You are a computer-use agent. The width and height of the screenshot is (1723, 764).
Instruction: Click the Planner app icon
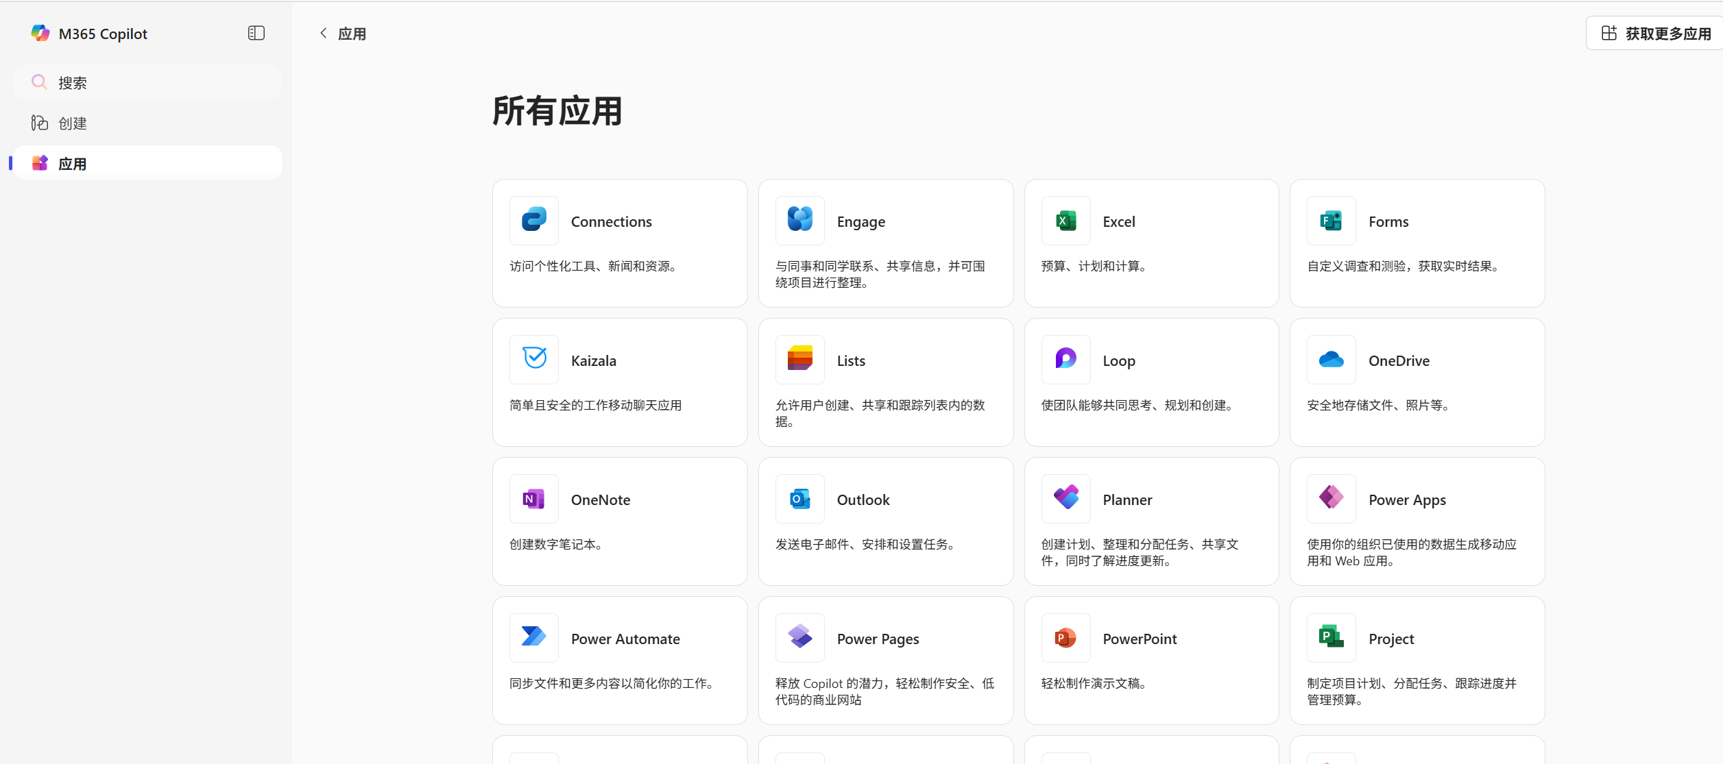[1065, 499]
